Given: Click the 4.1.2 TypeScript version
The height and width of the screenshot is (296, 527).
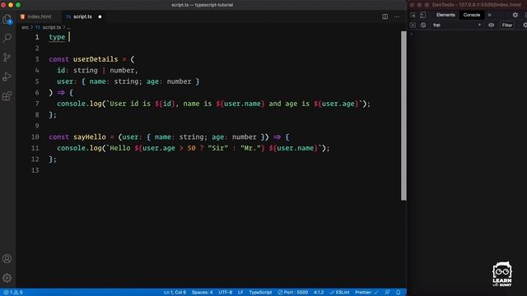Looking at the screenshot, I should (x=319, y=293).
